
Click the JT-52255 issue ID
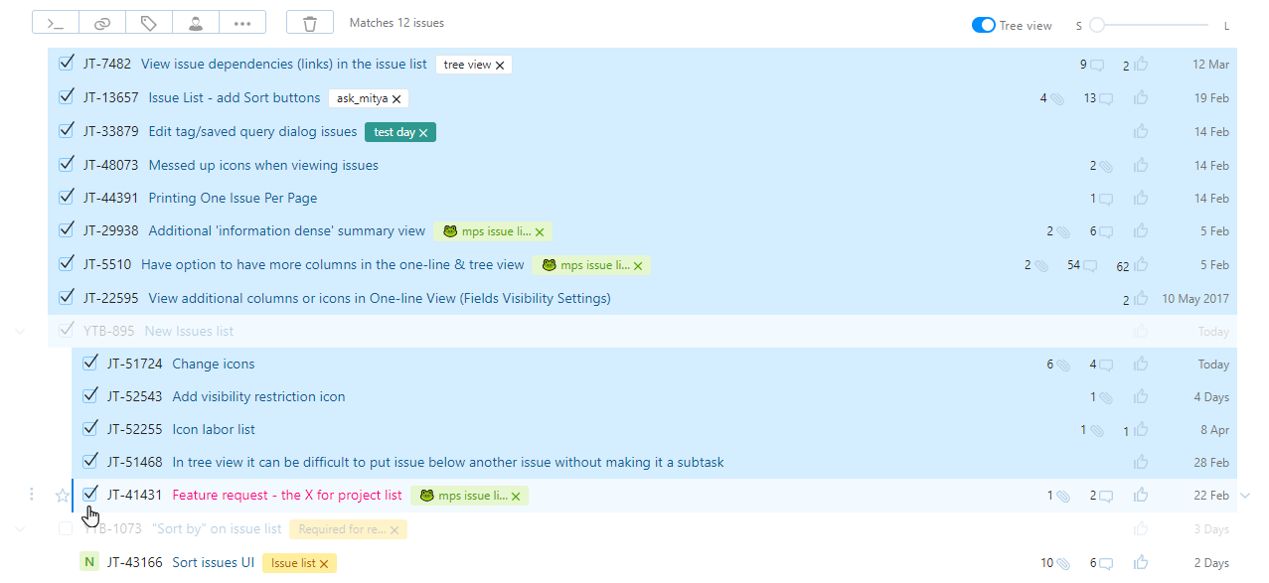[135, 430]
